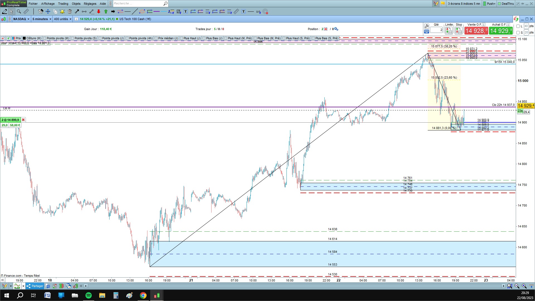Enable the Points pivots (M) checkbox

(45, 38)
